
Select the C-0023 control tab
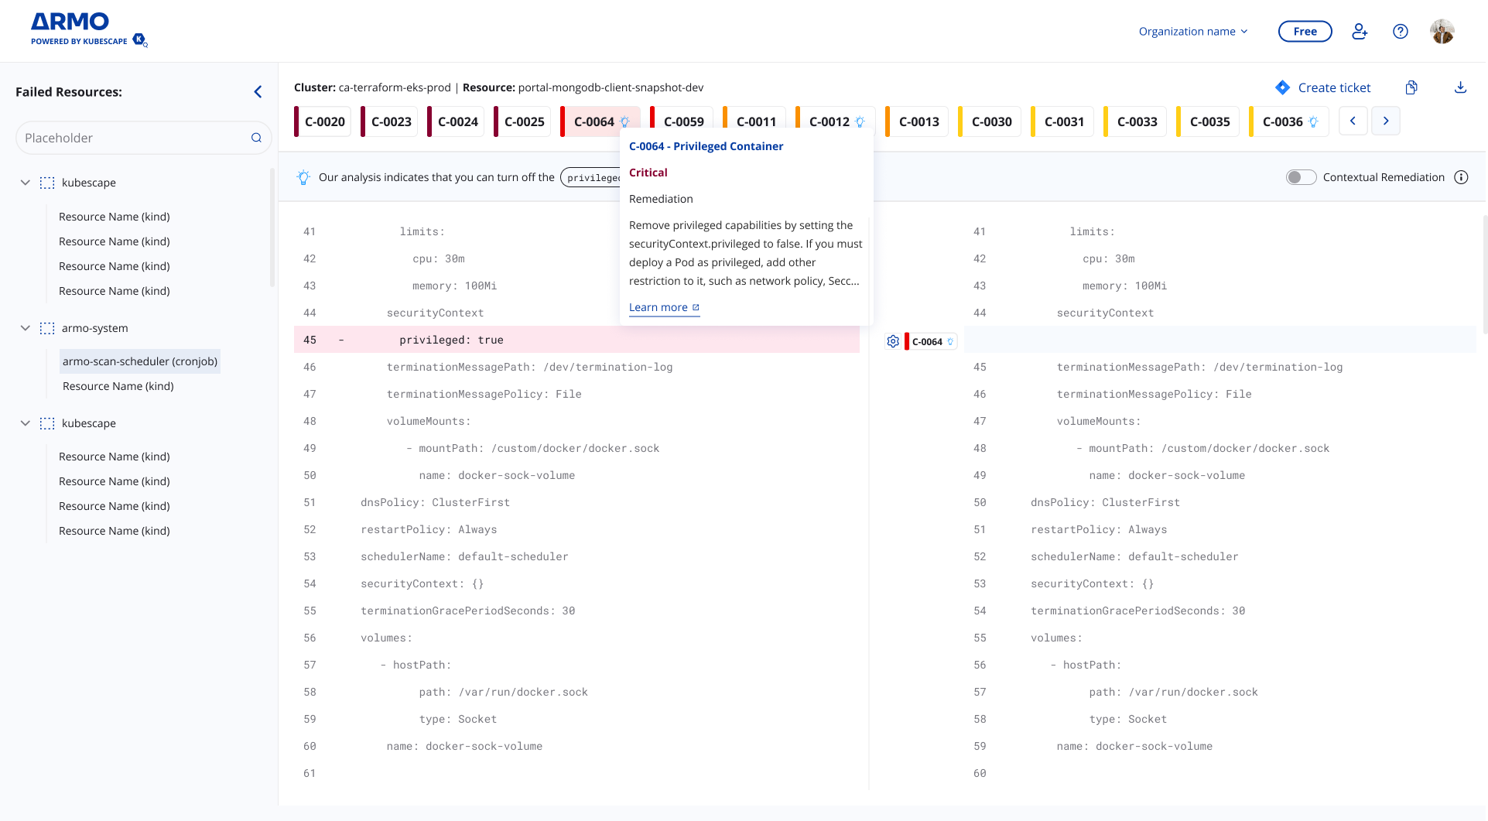pyautogui.click(x=389, y=121)
